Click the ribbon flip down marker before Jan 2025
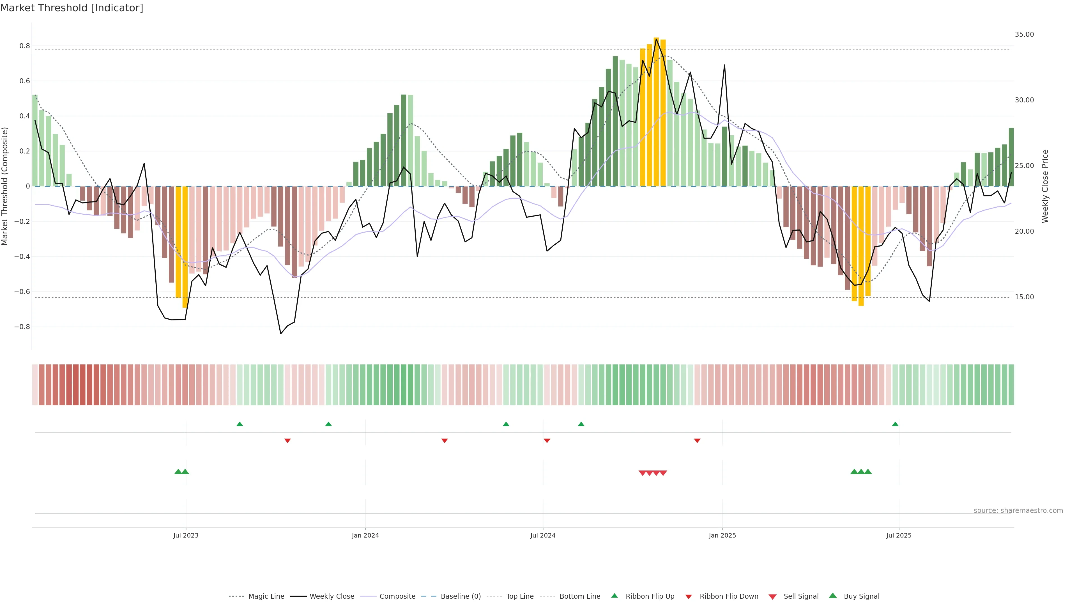The width and height of the screenshot is (1077, 606). point(697,440)
